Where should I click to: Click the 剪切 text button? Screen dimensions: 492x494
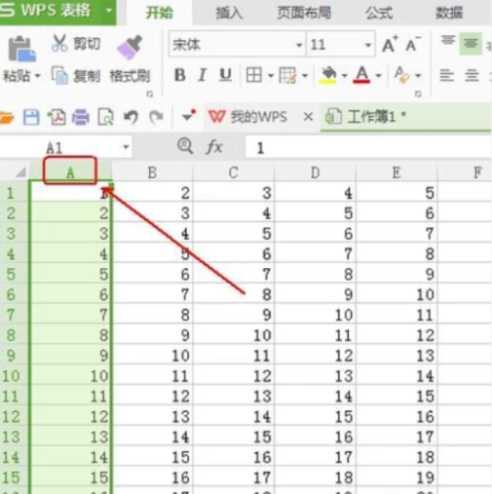[x=87, y=44]
